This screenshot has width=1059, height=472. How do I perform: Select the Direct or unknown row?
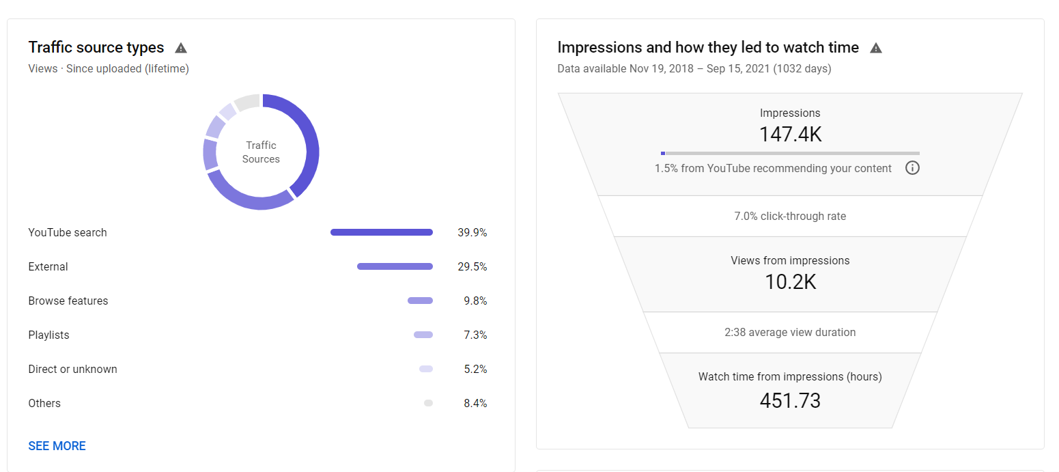[x=257, y=369]
